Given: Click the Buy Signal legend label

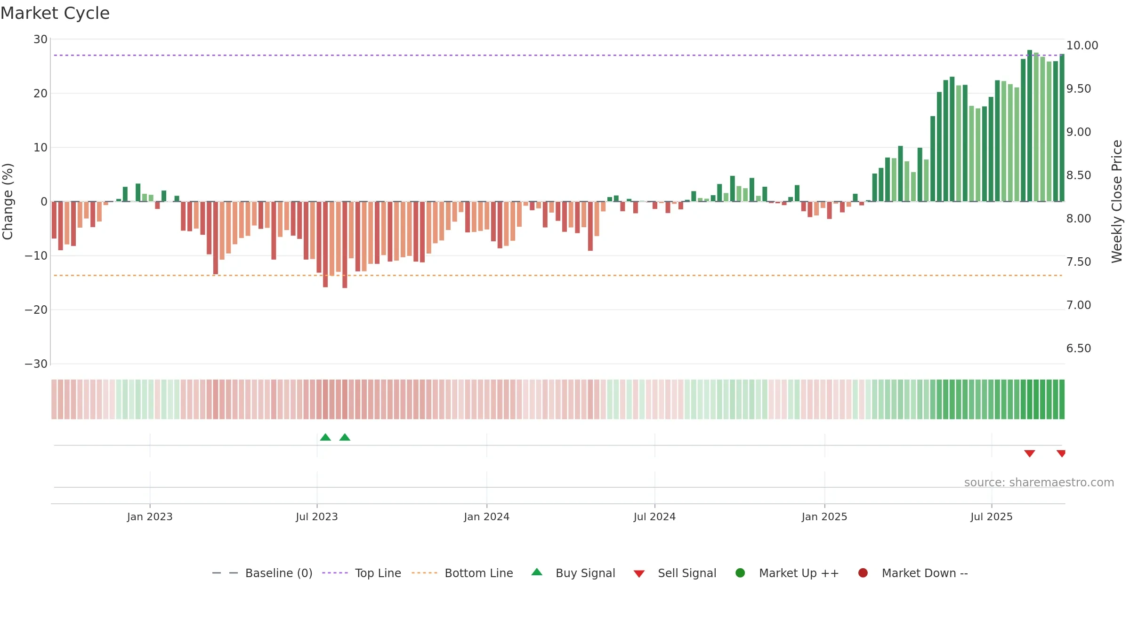Looking at the screenshot, I should [585, 573].
